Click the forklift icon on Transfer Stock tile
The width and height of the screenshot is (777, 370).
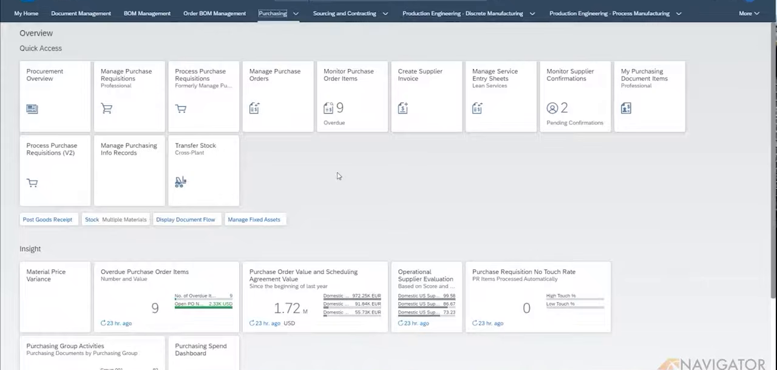click(180, 181)
